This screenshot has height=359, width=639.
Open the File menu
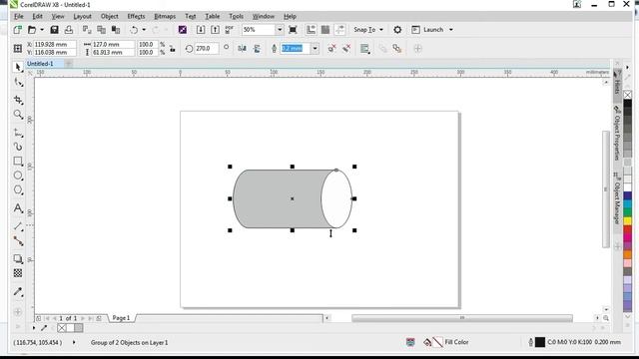pos(19,16)
